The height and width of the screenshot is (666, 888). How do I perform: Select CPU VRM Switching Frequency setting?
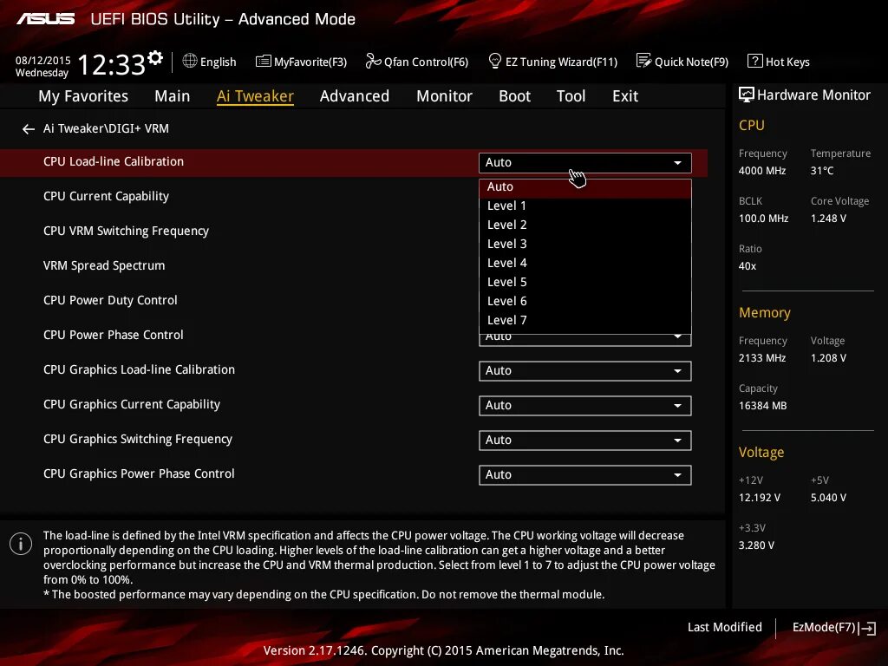(x=126, y=231)
